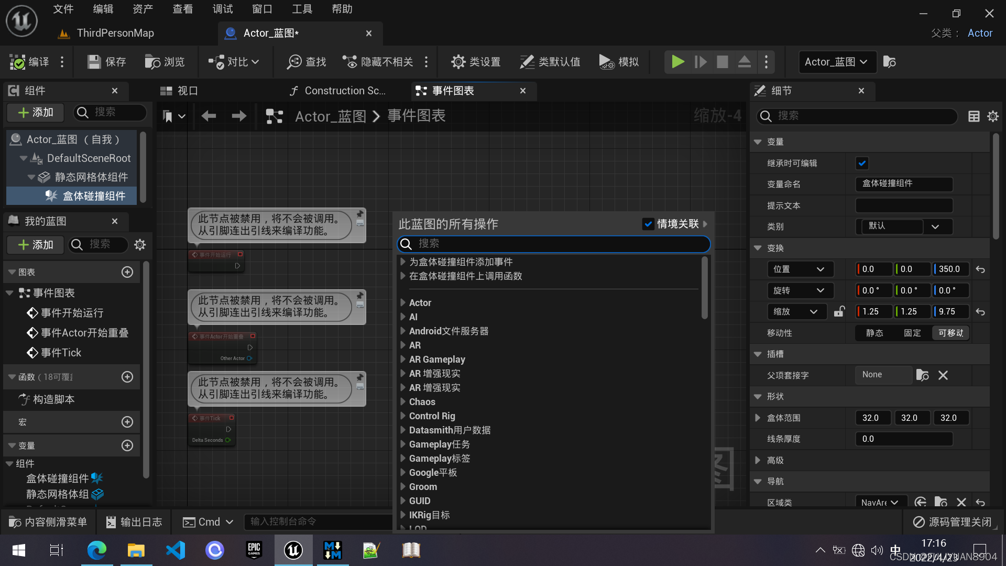1006x566 pixels.
Task: Click add-function plus icon in 函数 section
Action: (127, 377)
